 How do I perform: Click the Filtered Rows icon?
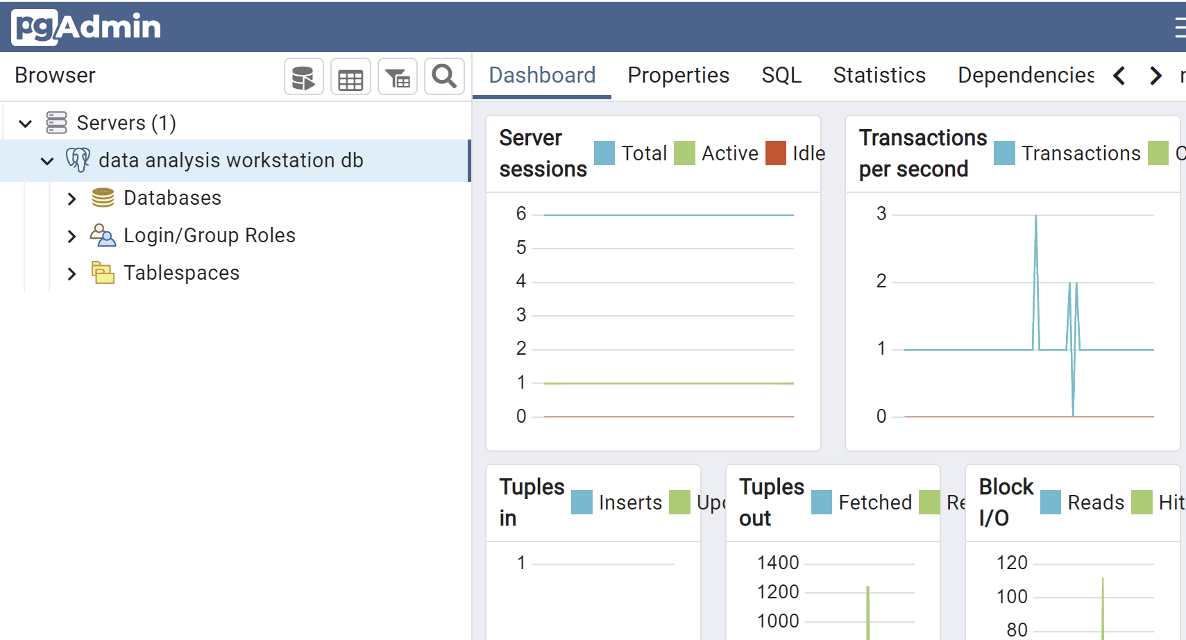click(398, 77)
